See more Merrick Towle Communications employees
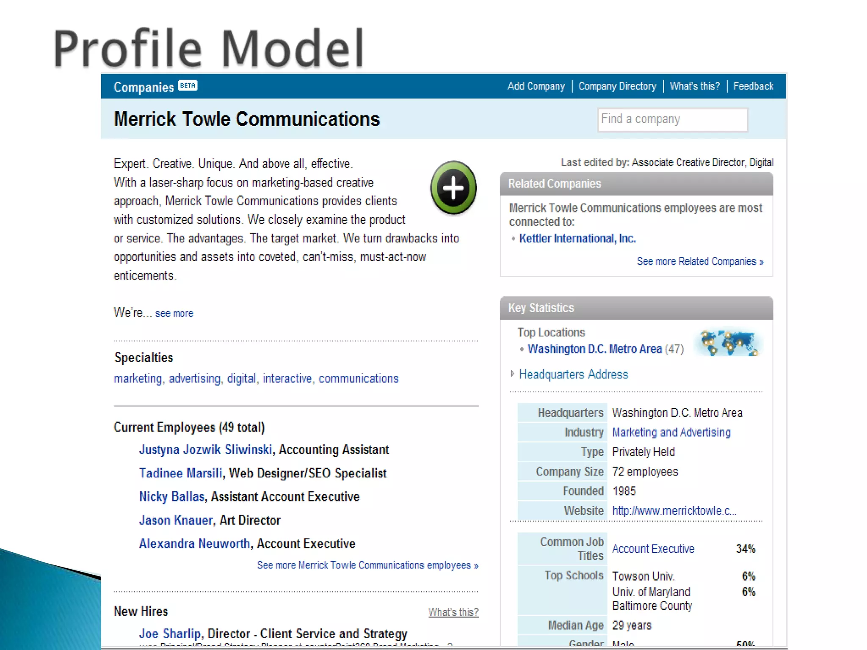Screen dimensions: 867x650 pos(367,565)
